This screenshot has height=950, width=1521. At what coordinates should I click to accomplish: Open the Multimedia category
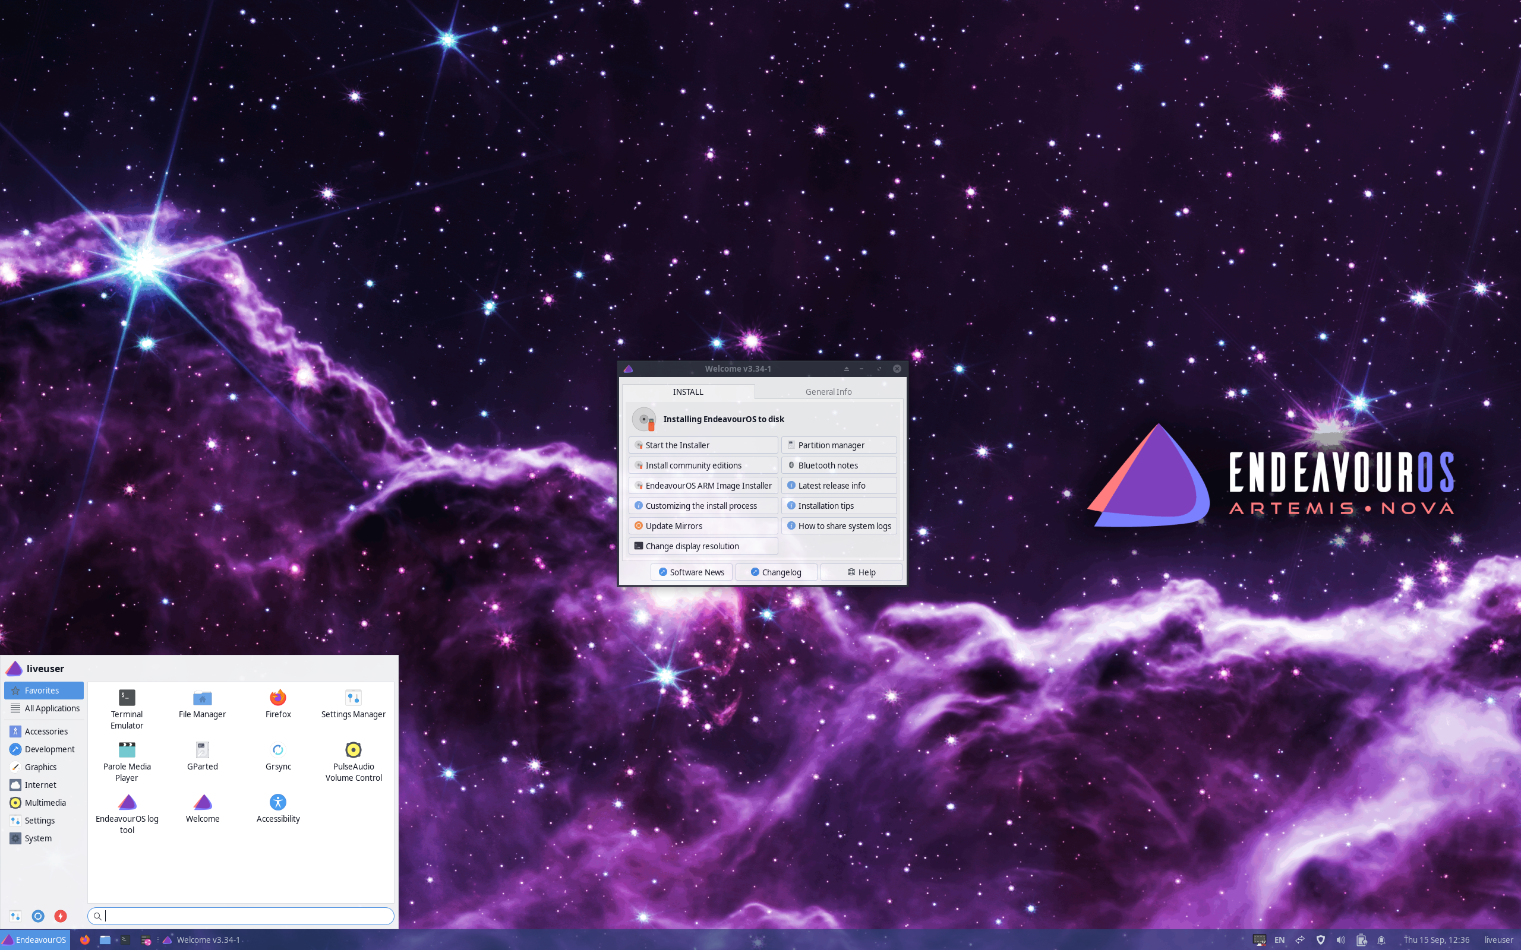44,802
